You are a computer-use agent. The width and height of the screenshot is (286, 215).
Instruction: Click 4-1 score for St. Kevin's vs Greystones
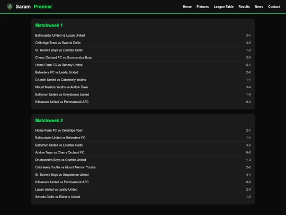coord(248,175)
